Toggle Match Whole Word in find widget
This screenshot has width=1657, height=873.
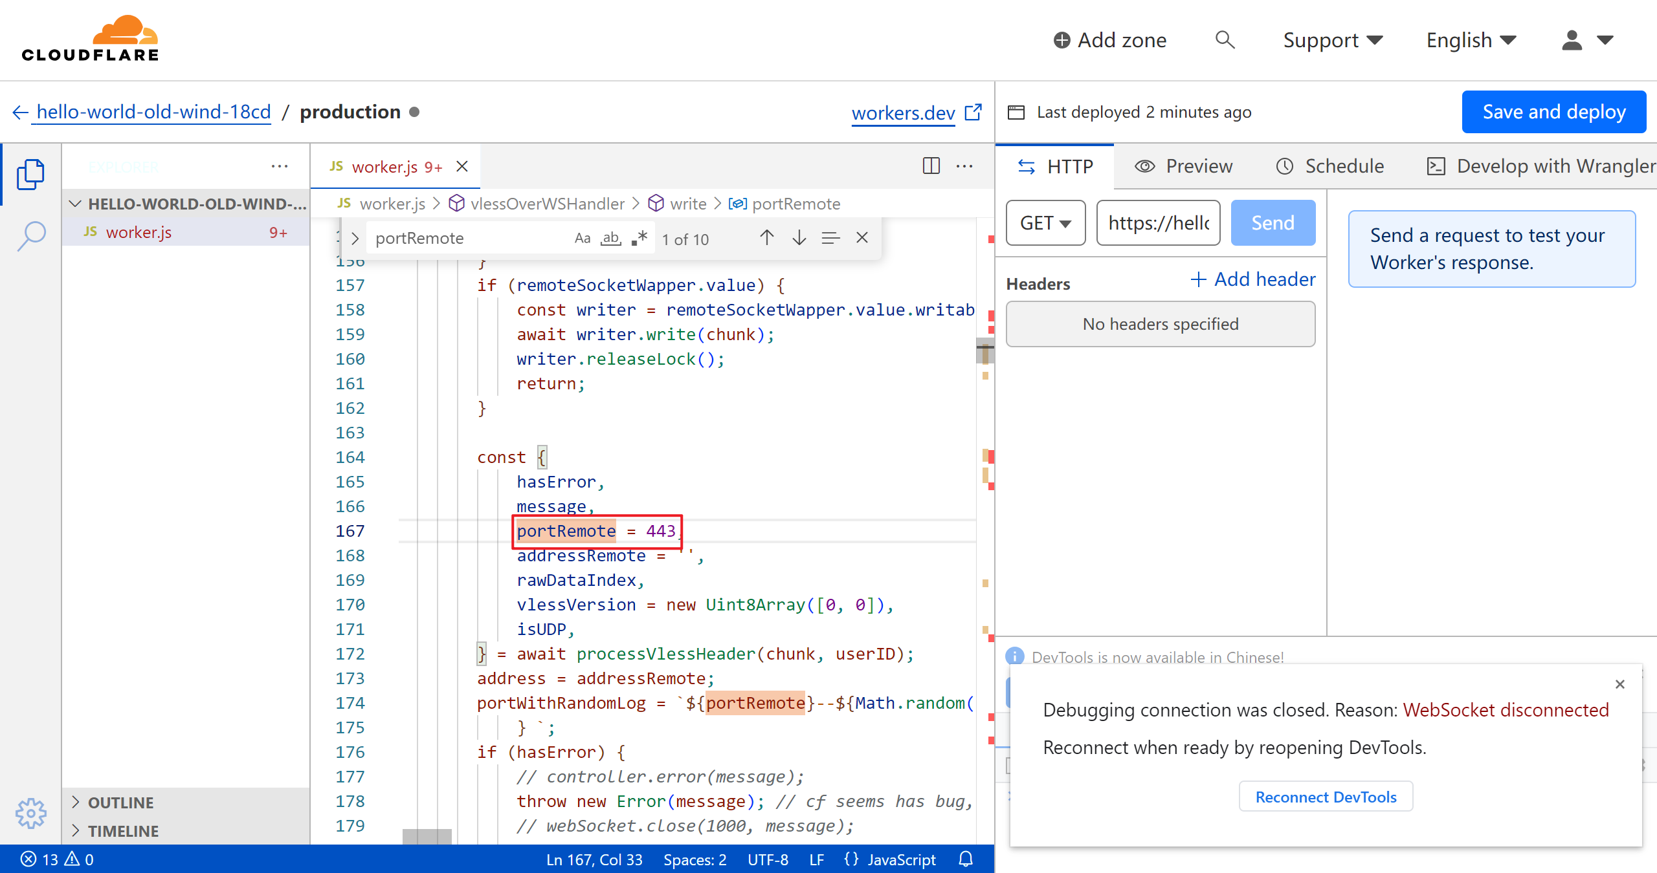coord(610,238)
